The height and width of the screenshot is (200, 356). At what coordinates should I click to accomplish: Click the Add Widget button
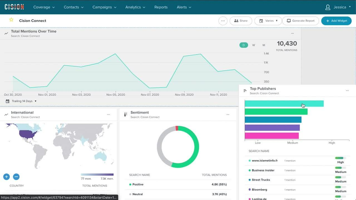tap(336, 21)
